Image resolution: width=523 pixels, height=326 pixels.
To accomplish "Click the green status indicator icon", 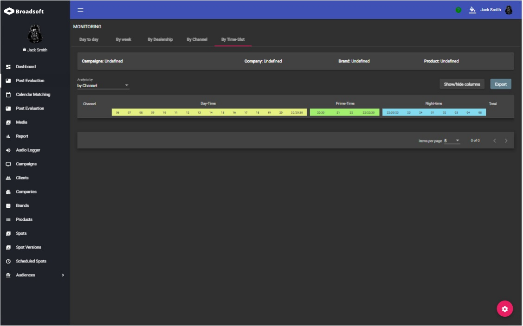I will point(458,10).
